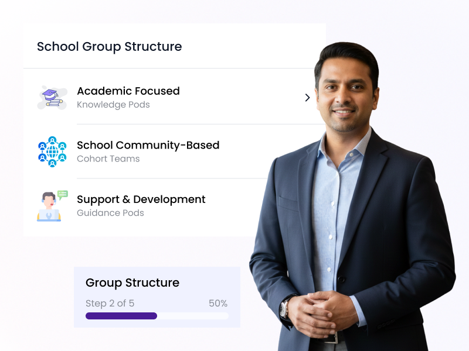Open details via the right-pointing chevron

307,98
